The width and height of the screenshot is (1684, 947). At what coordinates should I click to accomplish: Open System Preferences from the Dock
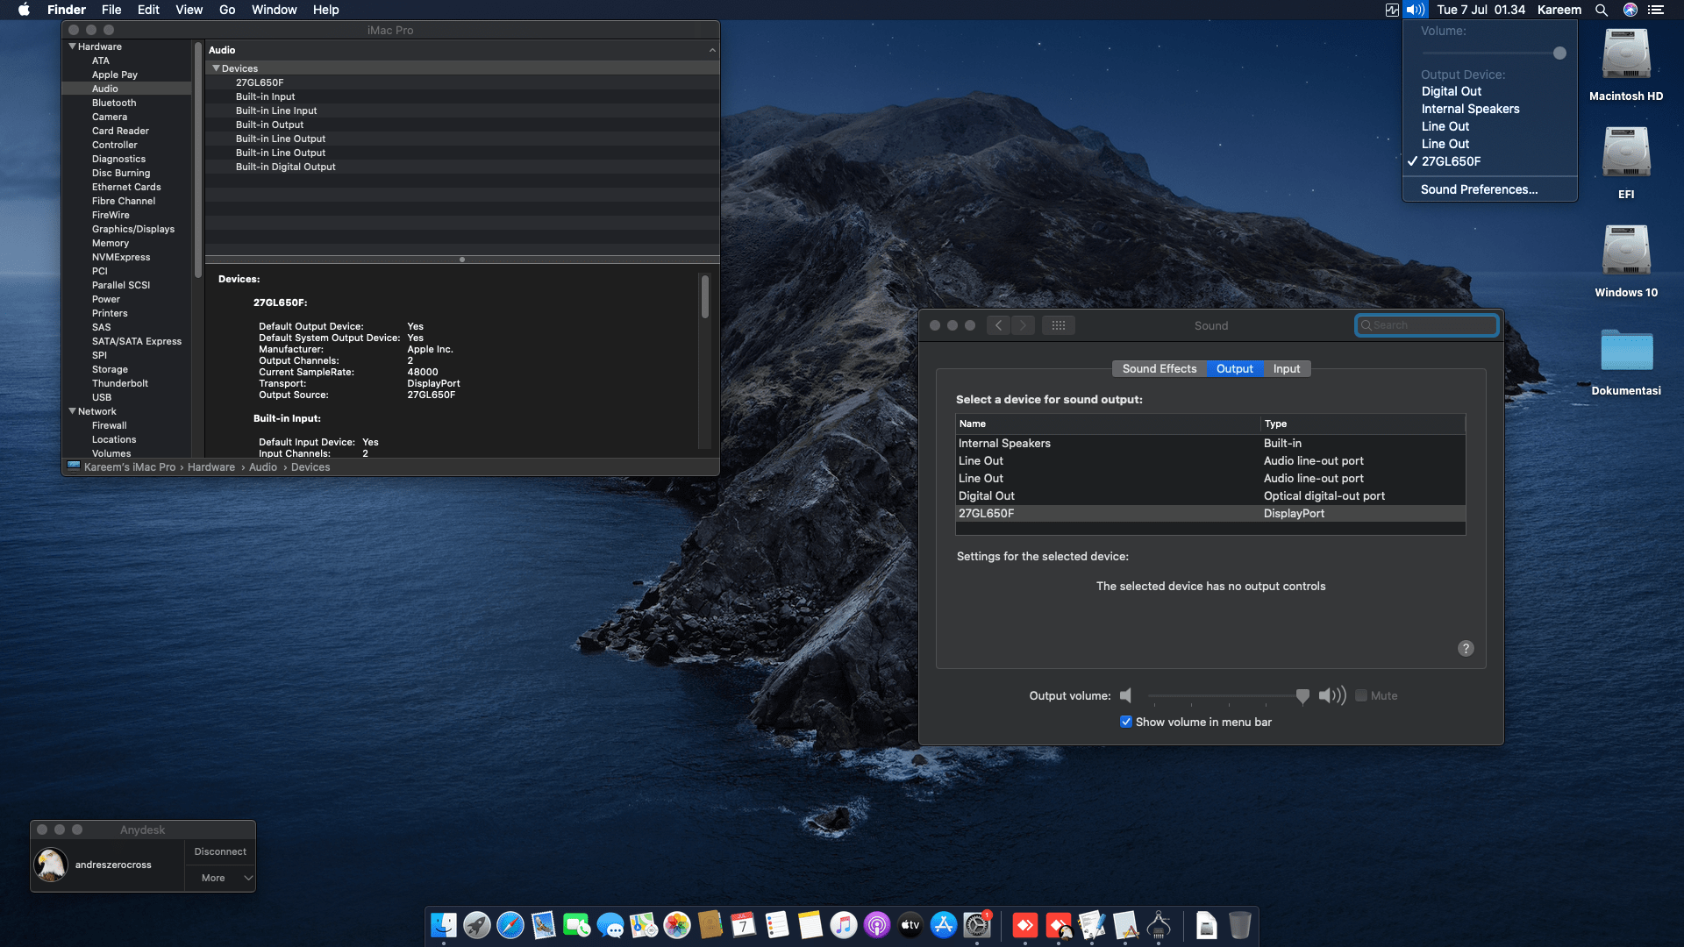tap(977, 925)
